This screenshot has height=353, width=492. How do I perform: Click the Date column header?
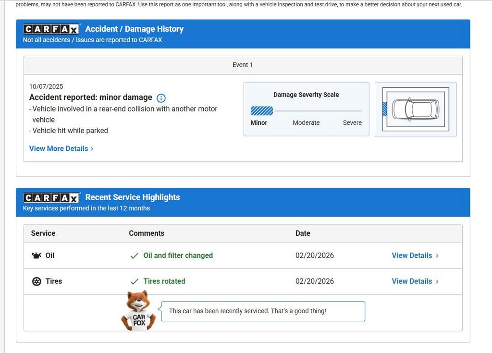(303, 233)
